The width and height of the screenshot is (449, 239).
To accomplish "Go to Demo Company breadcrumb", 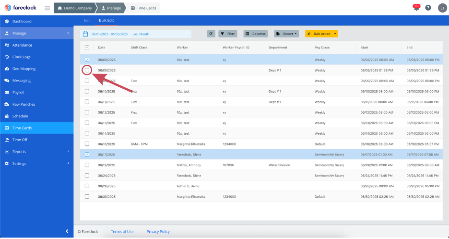I will [75, 8].
